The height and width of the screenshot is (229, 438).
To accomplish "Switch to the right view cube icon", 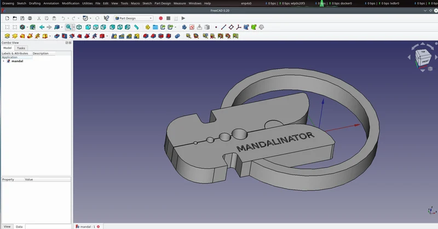I will pyautogui.click(x=103, y=27).
